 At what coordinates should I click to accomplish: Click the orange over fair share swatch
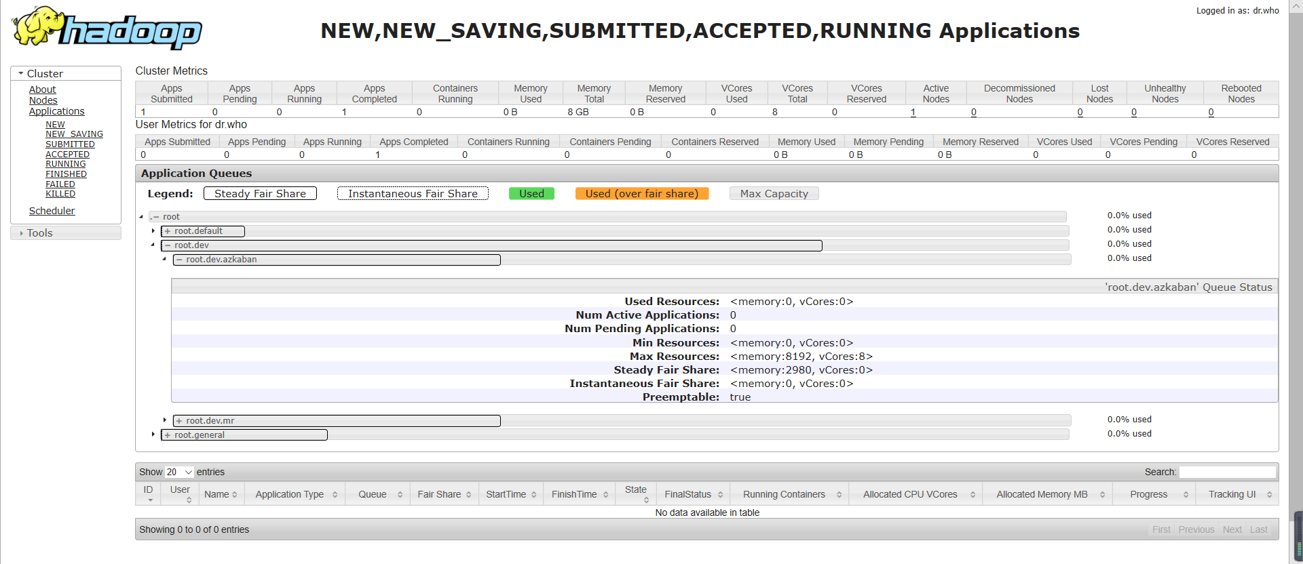642,194
